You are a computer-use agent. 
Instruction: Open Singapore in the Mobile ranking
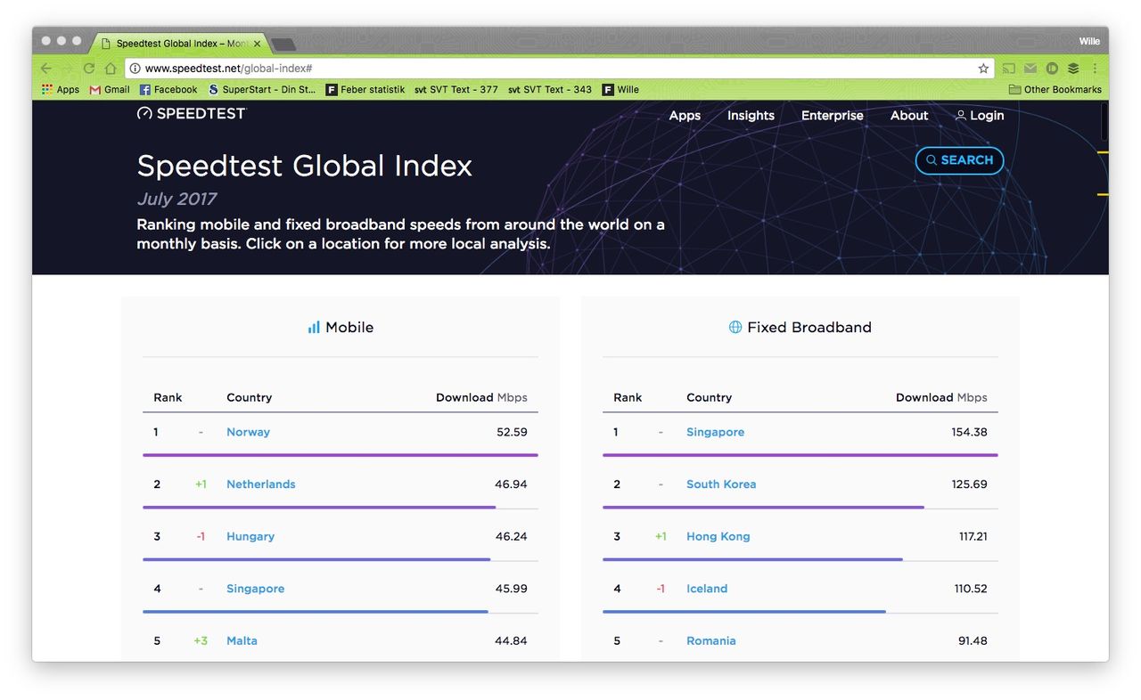[x=255, y=589]
